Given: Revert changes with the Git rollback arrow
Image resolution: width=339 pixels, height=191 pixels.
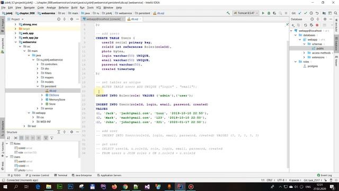Looking at the screenshot, I should (x=317, y=13).
